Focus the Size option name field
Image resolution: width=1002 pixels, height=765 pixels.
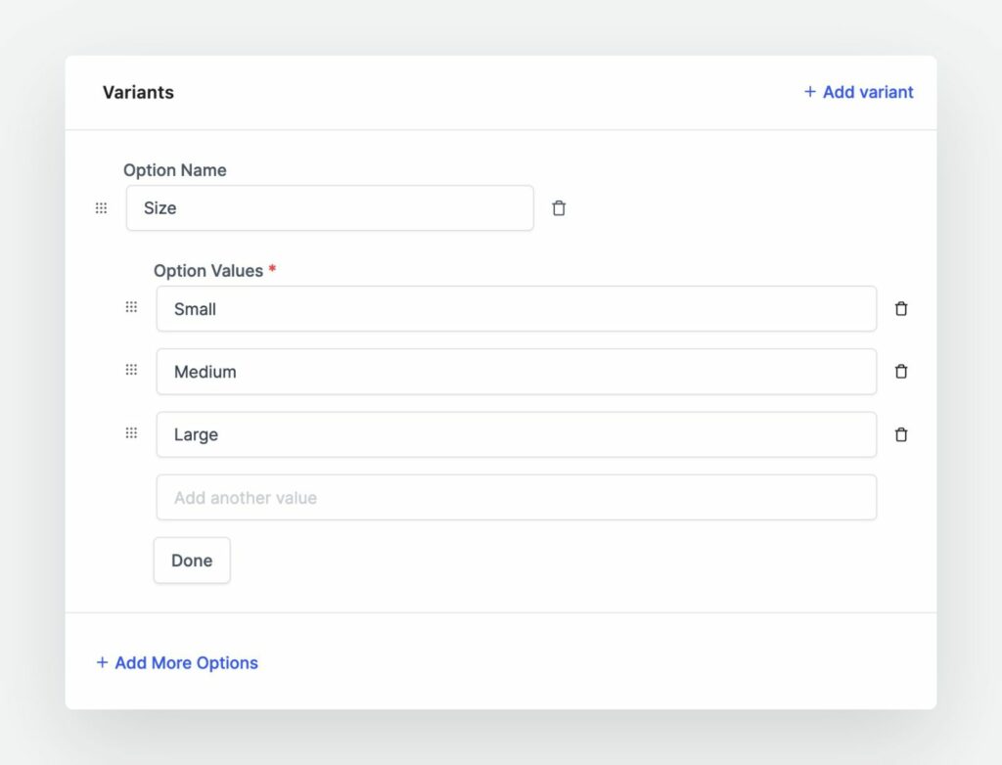(x=330, y=208)
